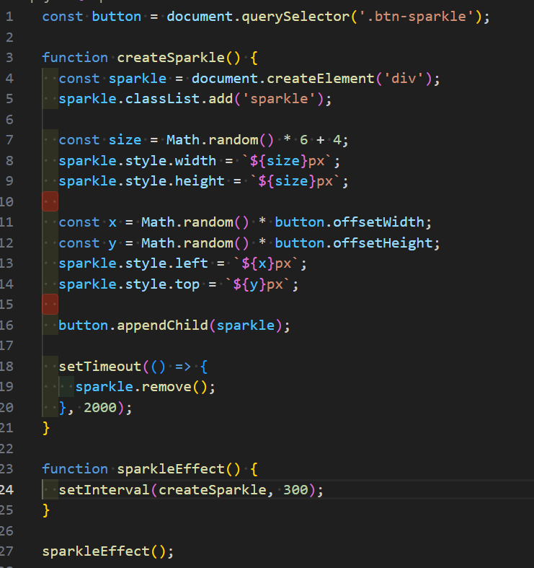Click the number 6 multiplier on line 7

click(304, 140)
